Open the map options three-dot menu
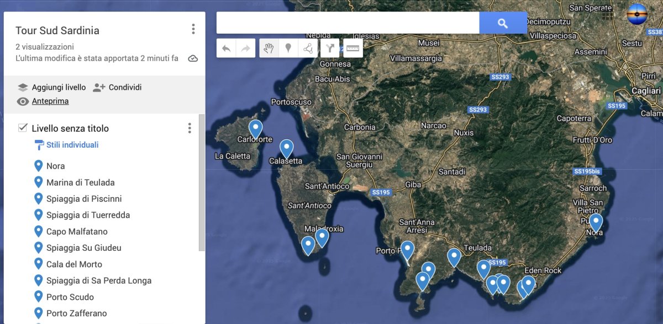663x324 pixels. 193,29
